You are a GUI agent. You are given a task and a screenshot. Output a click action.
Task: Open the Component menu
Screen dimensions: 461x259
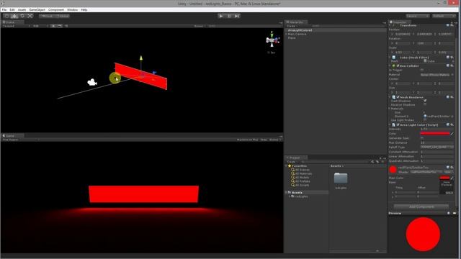56,9
